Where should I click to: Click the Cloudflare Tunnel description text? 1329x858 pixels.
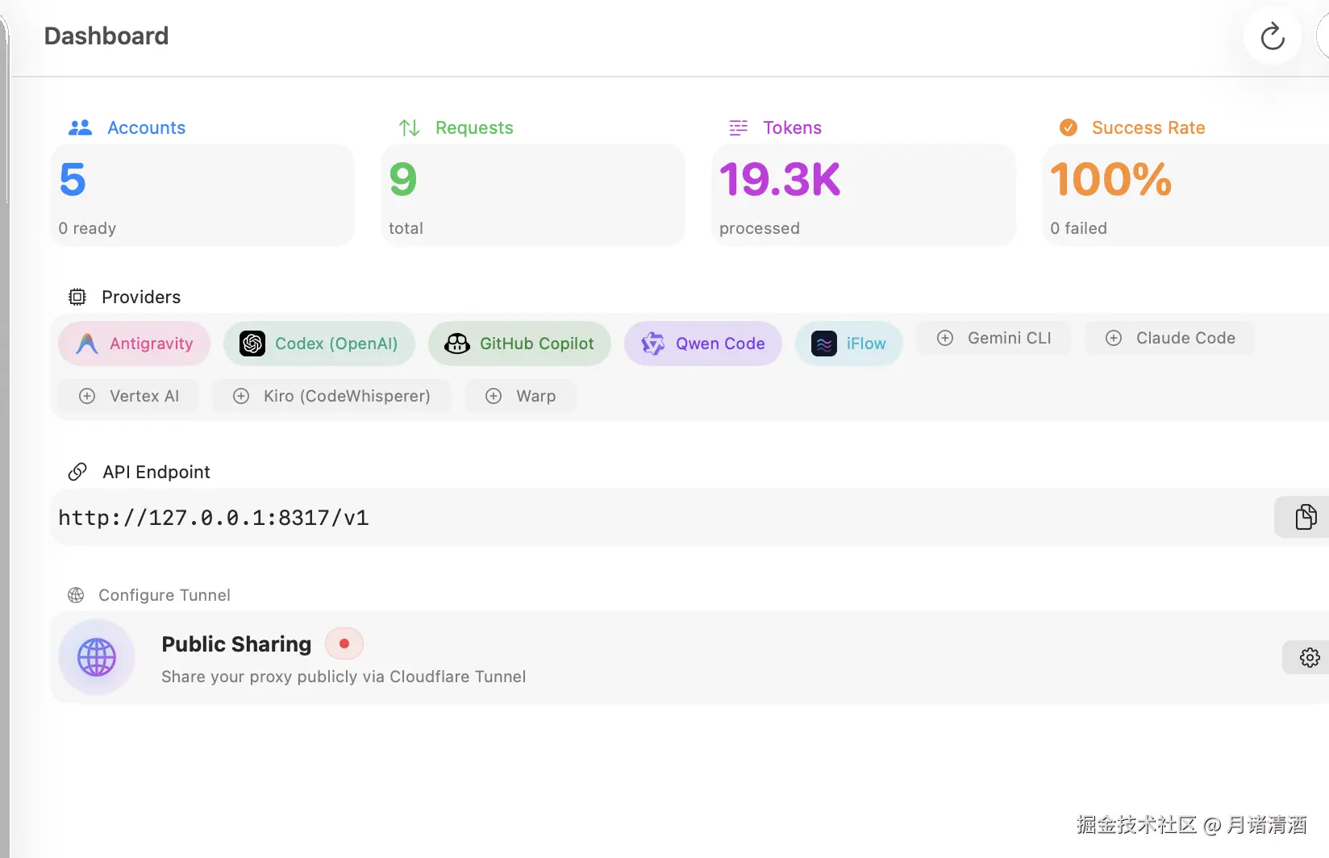point(344,677)
